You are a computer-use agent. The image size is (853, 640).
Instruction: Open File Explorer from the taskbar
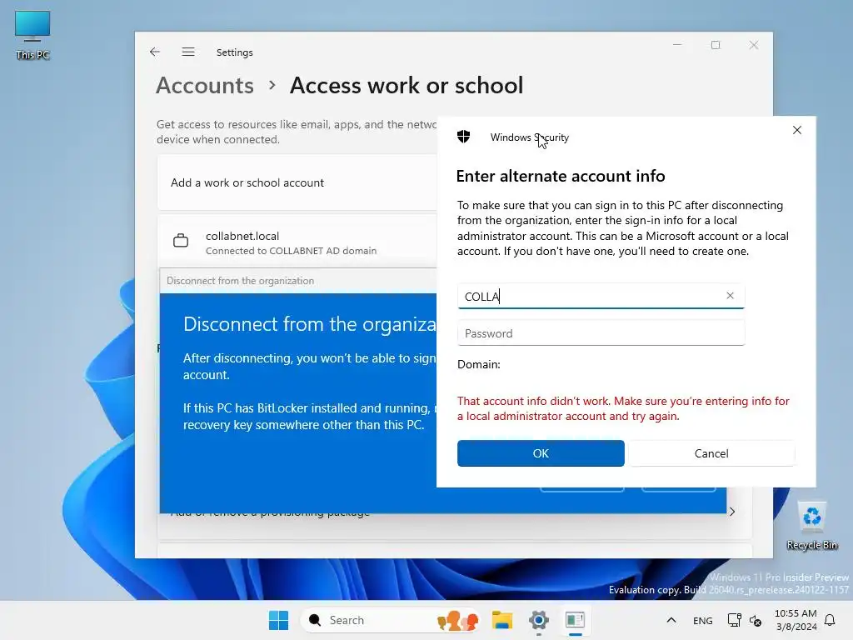point(502,620)
